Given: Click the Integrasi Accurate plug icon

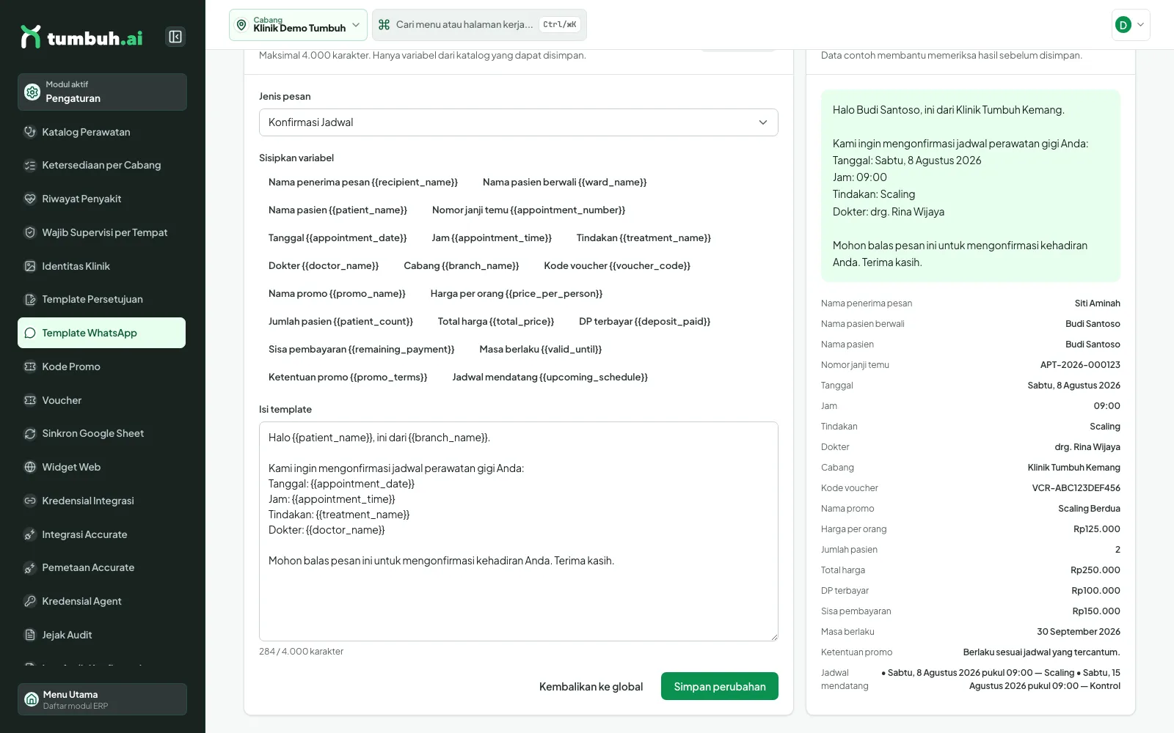Looking at the screenshot, I should coord(30,534).
